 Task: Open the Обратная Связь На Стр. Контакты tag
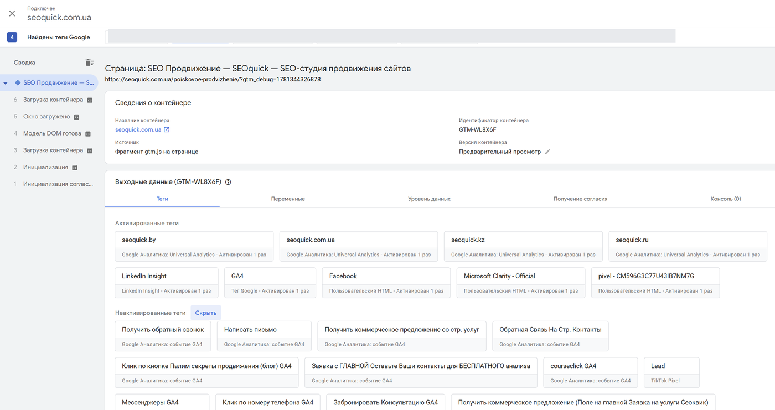coord(550,336)
